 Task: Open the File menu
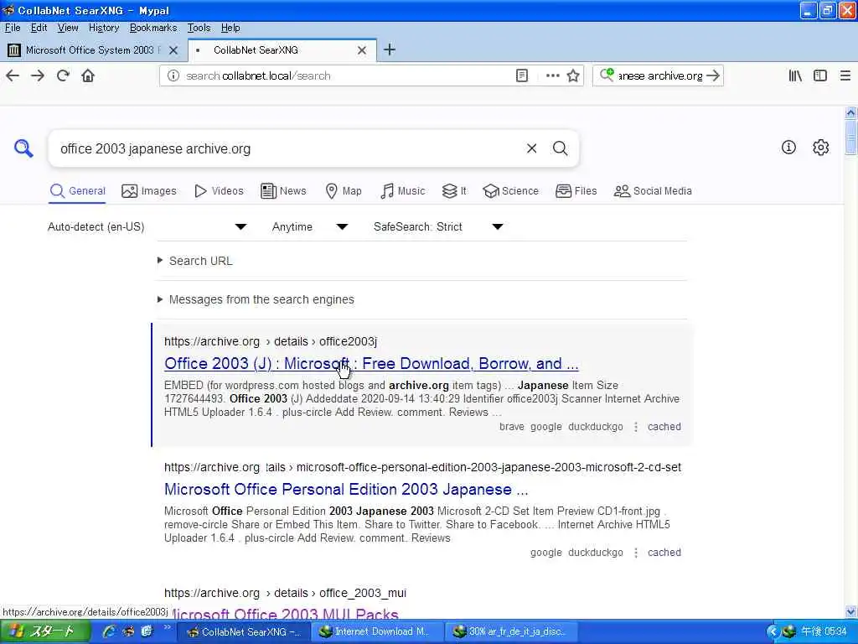point(13,28)
